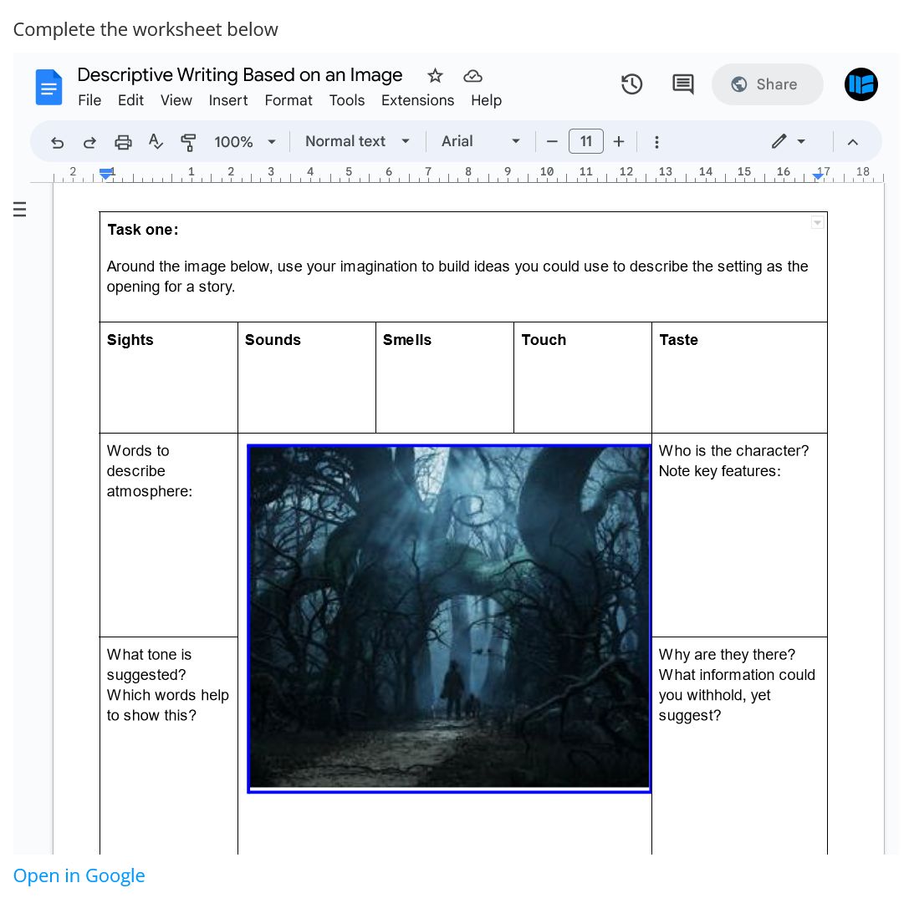Open the editing mode pencil dropdown

click(788, 142)
